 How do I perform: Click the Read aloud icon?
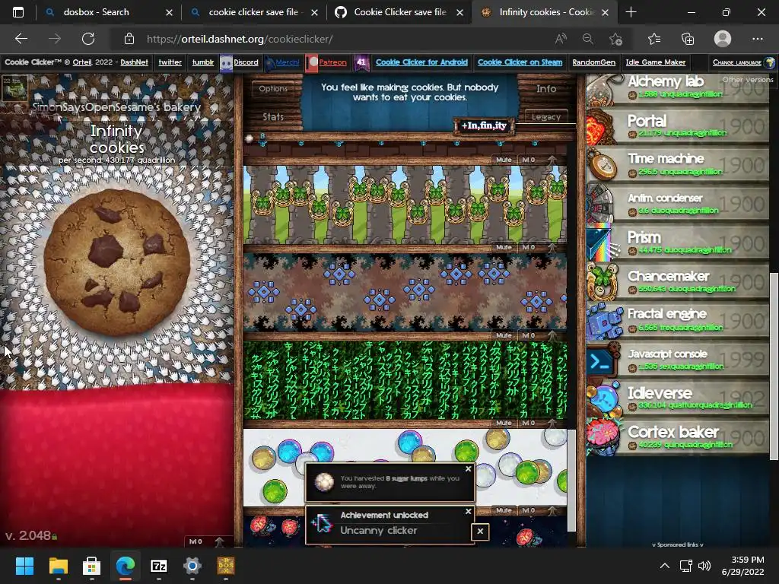(561, 39)
